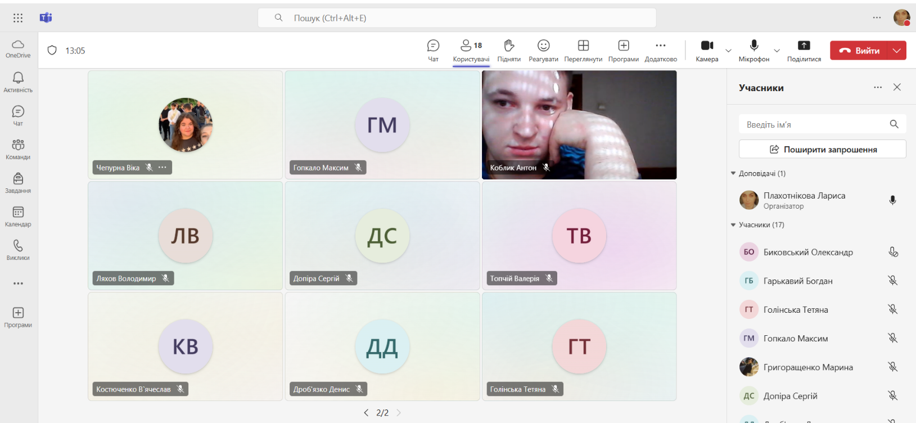
Task: Mute participant Гарькавий Богдан microphone icon
Action: (892, 281)
